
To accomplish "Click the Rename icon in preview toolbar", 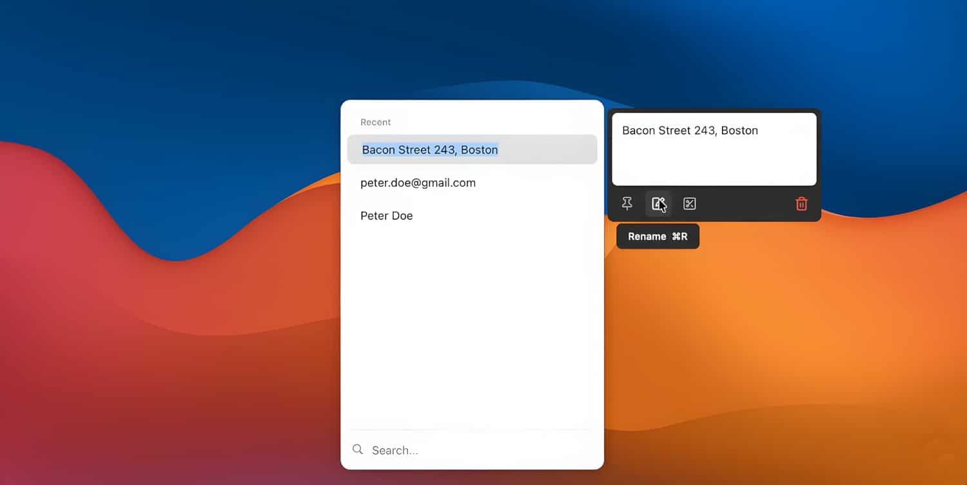I will 658,204.
